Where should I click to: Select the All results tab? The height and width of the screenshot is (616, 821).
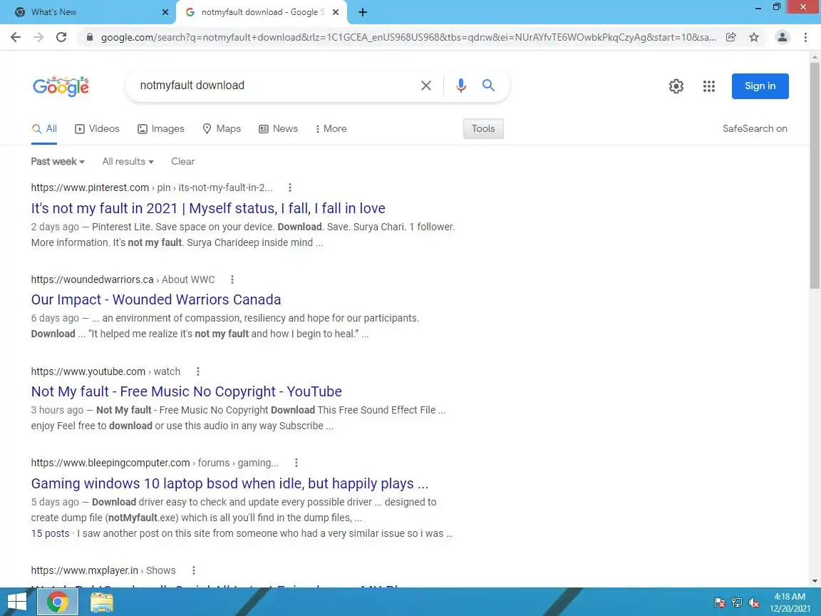tap(44, 129)
